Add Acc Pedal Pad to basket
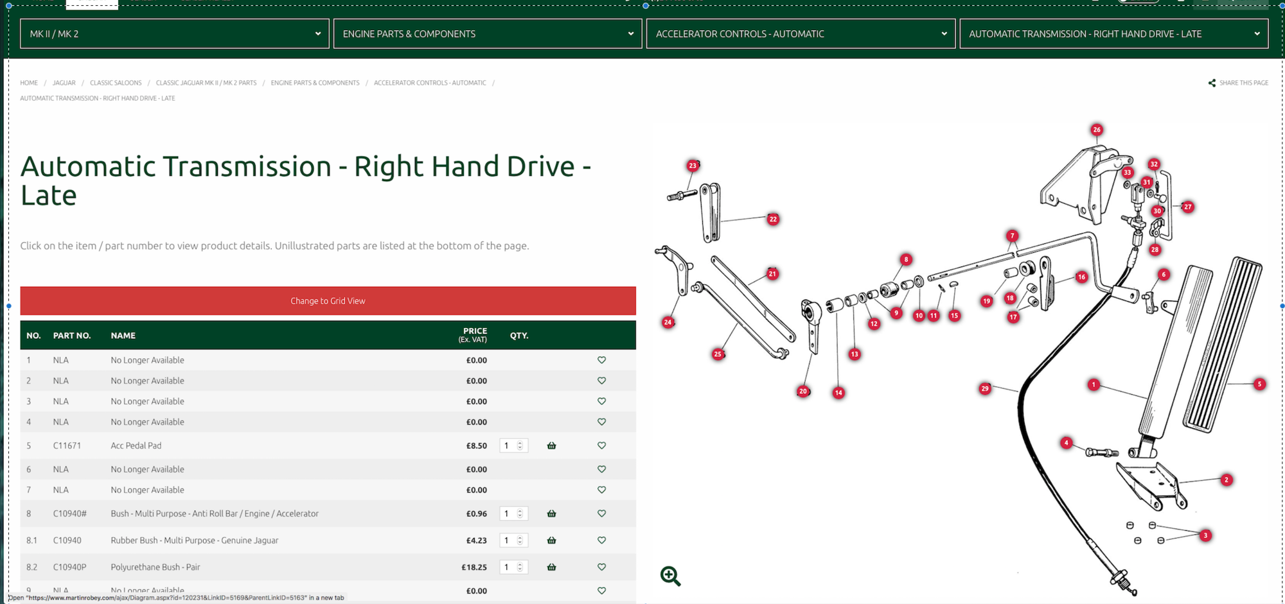The height and width of the screenshot is (604, 1285). [x=551, y=445]
